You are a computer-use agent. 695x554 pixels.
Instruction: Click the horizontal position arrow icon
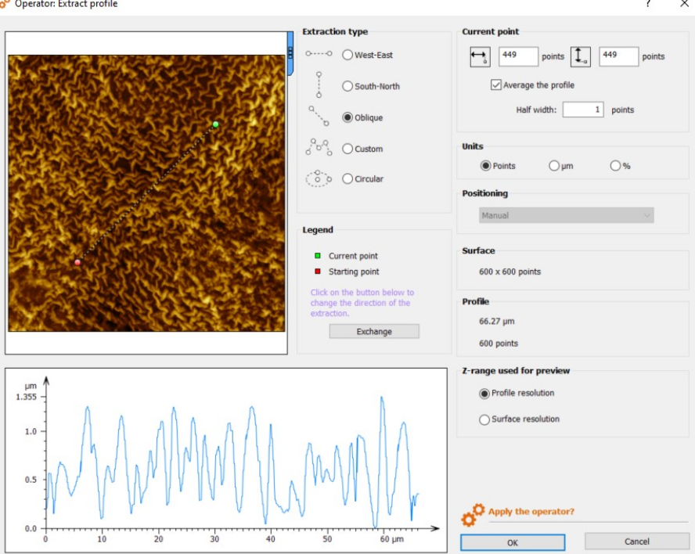(x=480, y=56)
